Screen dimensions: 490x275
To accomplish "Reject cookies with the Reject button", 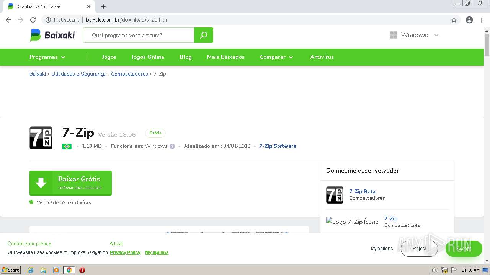I will coord(419,249).
